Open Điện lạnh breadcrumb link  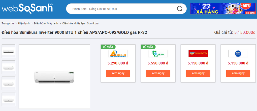coord(24,23)
